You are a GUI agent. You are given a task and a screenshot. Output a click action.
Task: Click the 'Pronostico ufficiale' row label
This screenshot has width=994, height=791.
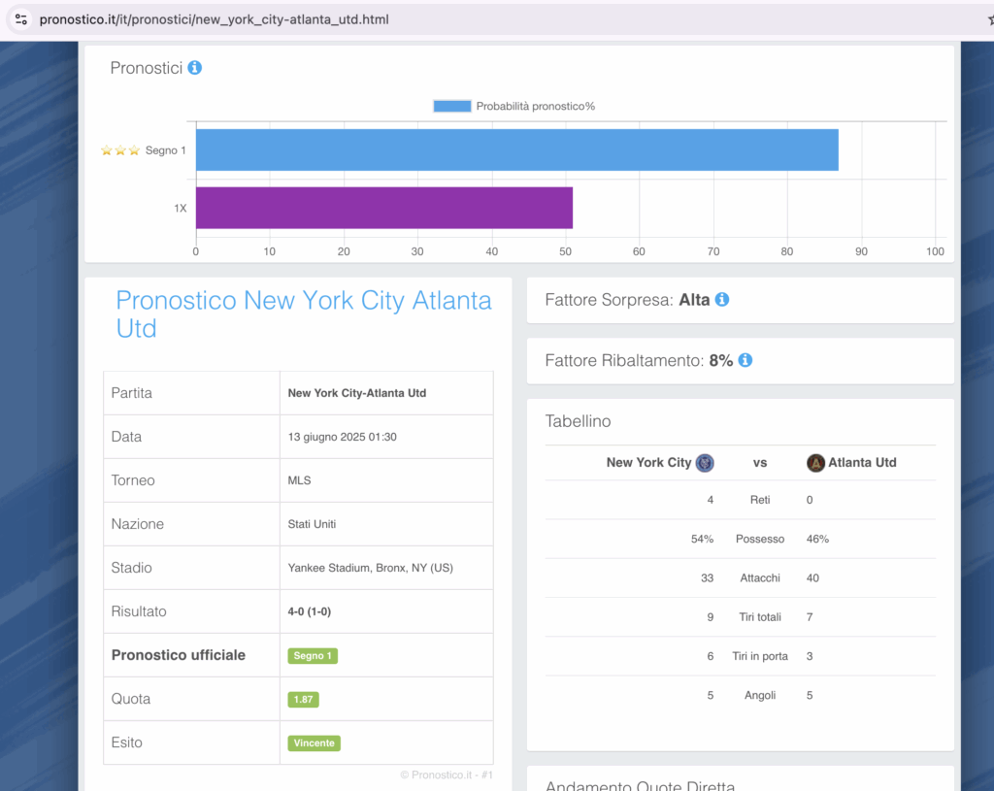(x=179, y=655)
